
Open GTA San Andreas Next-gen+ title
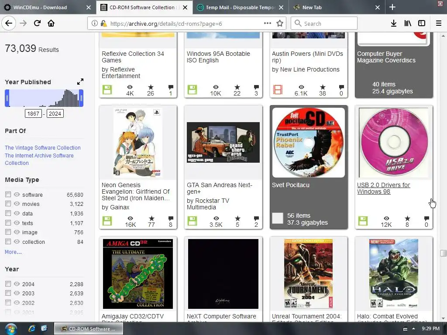click(220, 188)
